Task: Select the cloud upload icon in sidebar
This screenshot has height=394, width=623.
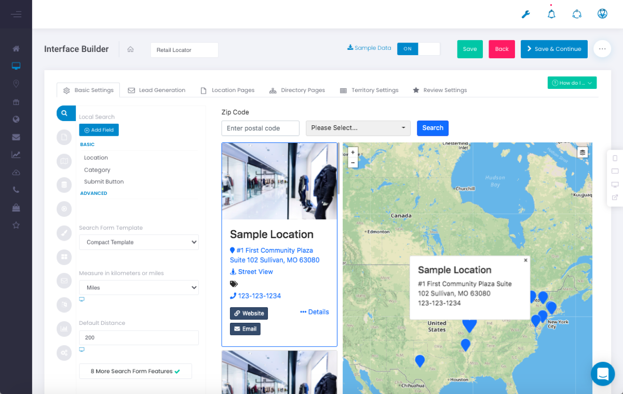Action: [x=16, y=172]
